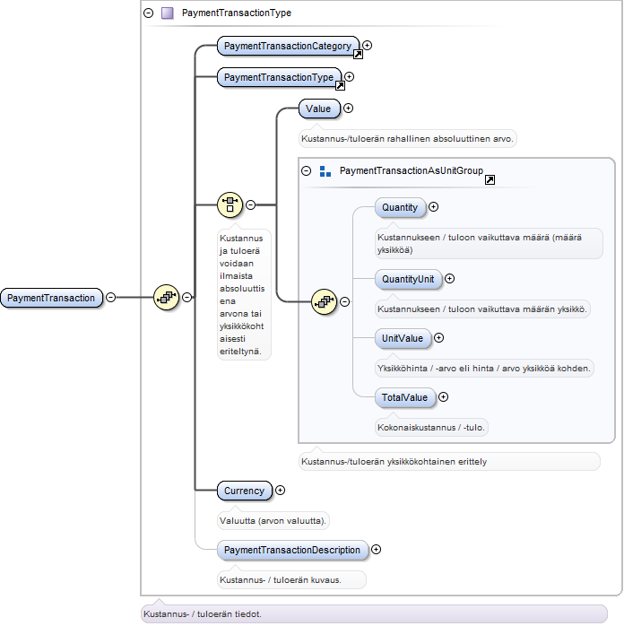Image resolution: width=624 pixels, height=626 pixels.
Task: Collapse the PaymentTransactionType header box
Action: (x=149, y=13)
